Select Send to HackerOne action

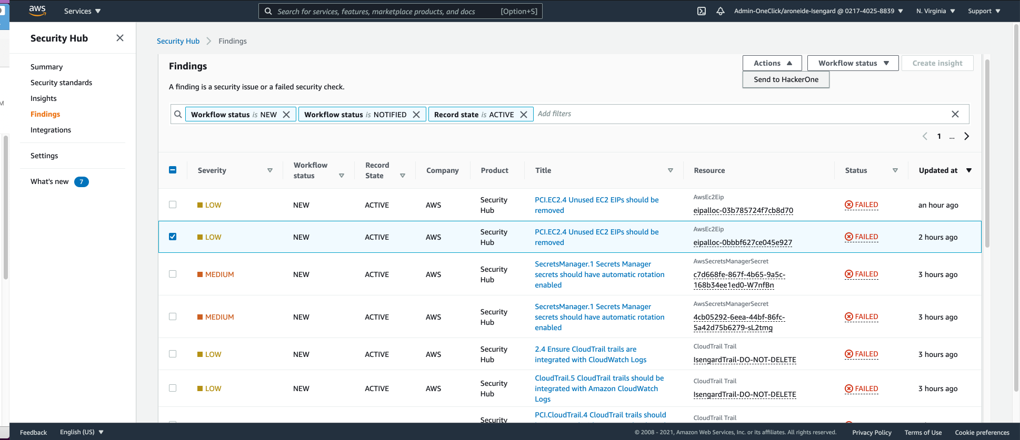click(786, 79)
